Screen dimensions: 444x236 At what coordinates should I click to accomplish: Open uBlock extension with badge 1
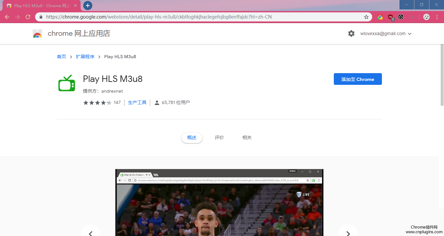(391, 17)
